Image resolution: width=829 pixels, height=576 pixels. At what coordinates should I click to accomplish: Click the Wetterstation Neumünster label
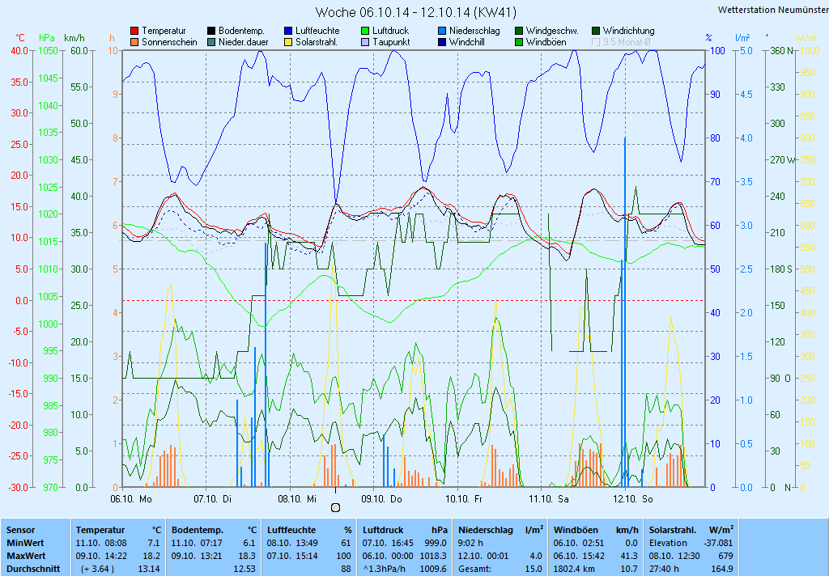[773, 10]
